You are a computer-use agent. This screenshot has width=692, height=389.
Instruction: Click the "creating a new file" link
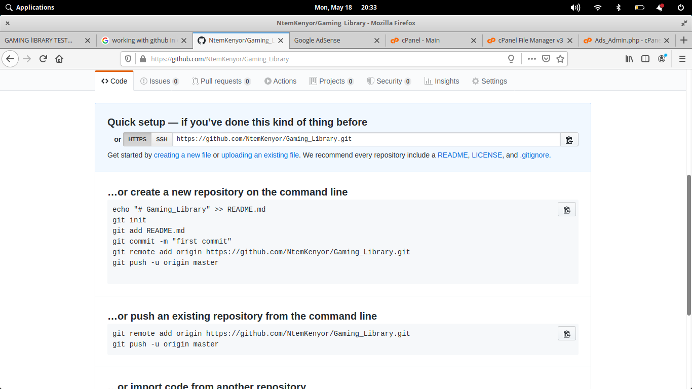(x=182, y=155)
